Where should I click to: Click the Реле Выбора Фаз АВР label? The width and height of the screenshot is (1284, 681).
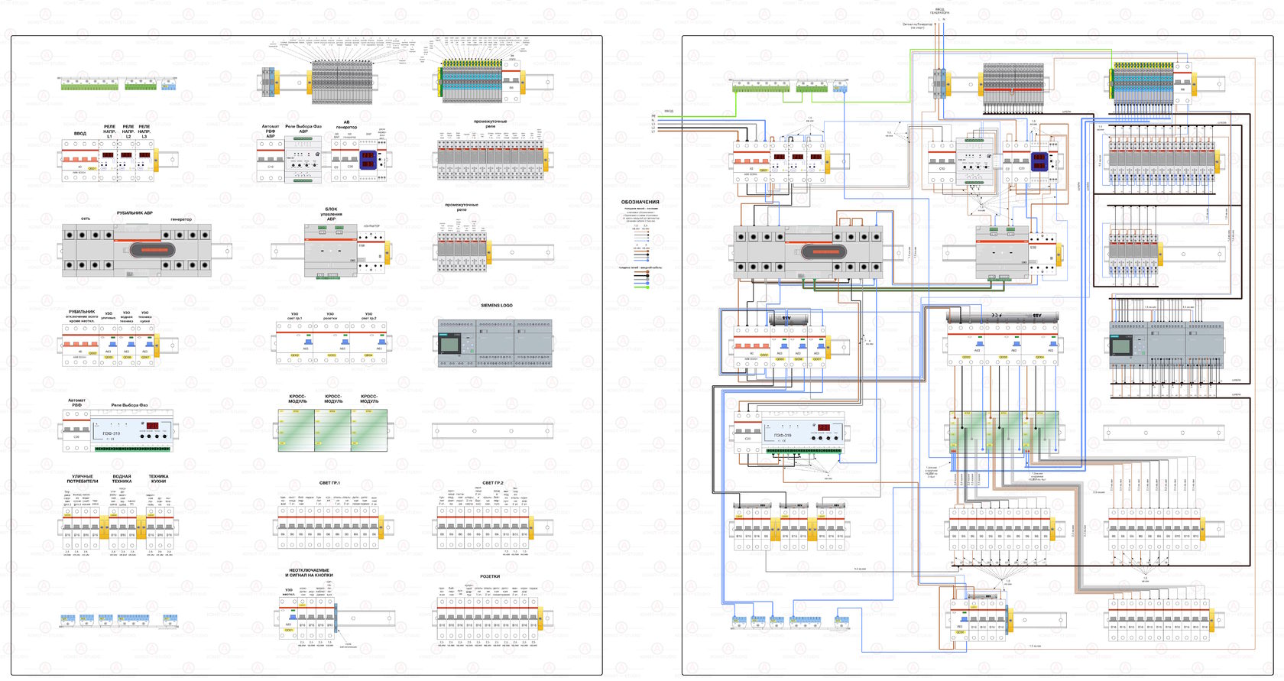(303, 128)
